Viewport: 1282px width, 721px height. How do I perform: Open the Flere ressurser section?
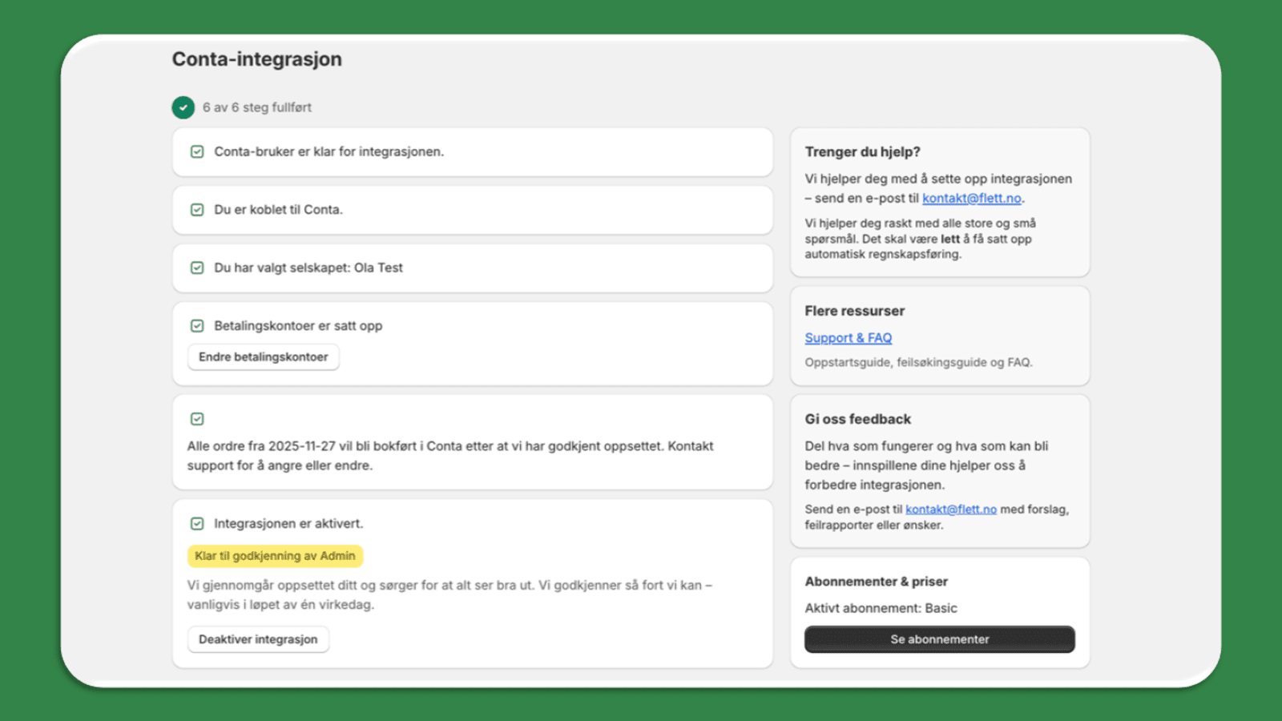[x=940, y=335]
